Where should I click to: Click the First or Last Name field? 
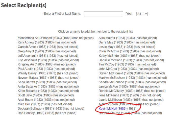click(104, 14)
